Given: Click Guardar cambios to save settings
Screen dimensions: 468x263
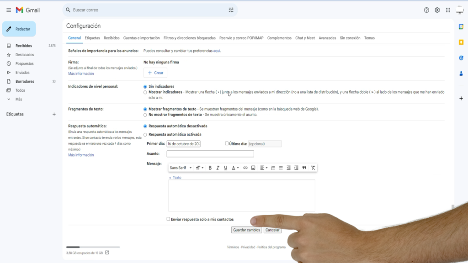Looking at the screenshot, I should [248, 230].
